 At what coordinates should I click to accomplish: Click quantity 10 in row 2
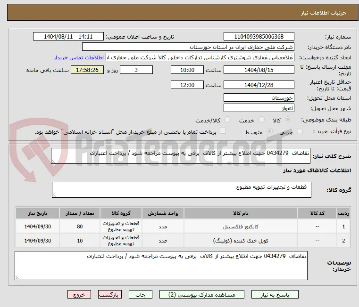click(x=80, y=241)
